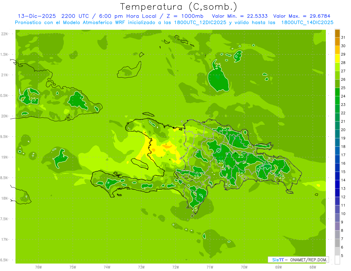The width and height of the screenshot is (351, 271).
Task: Click the number 22 on the color scale
Action: coord(343,113)
